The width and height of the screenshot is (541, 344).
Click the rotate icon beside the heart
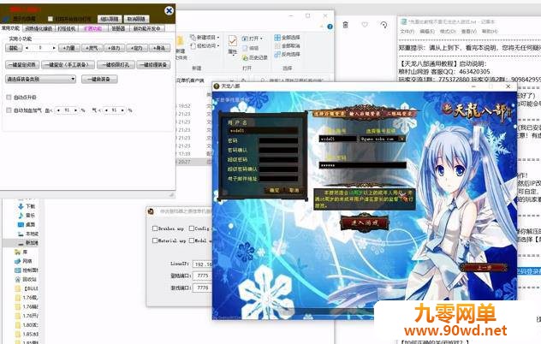coord(383,25)
